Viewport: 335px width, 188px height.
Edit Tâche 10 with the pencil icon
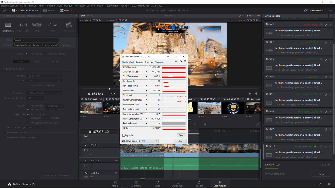tap(326, 146)
